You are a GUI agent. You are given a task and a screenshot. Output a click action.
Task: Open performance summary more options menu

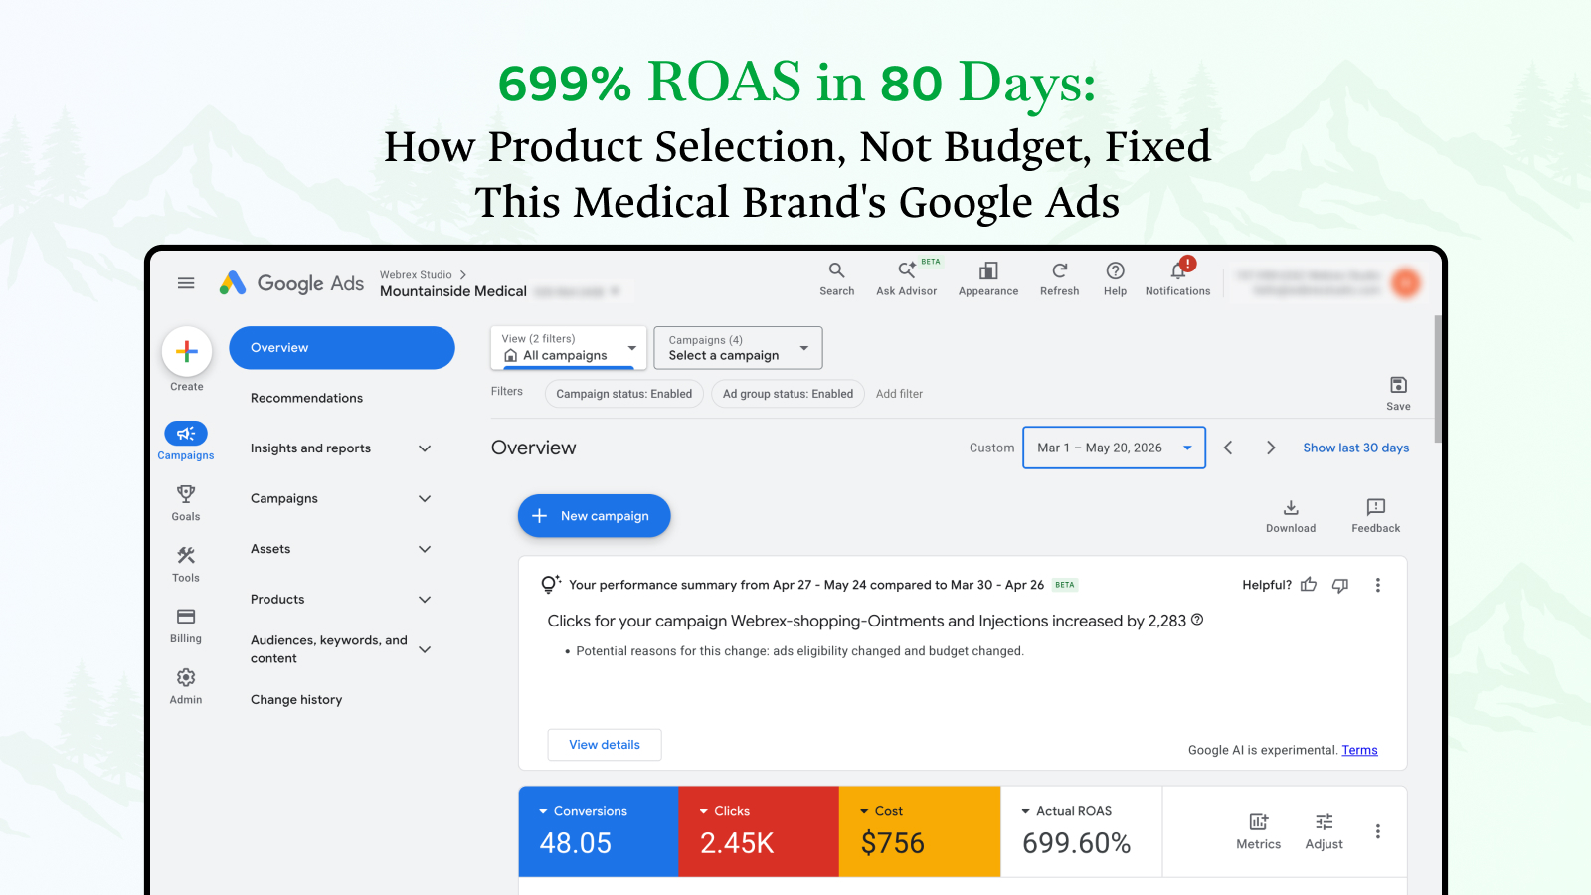[1378, 585]
